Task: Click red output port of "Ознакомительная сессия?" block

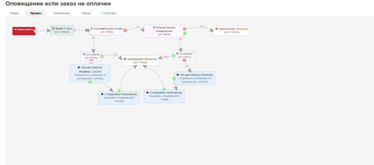Action: point(125,30)
